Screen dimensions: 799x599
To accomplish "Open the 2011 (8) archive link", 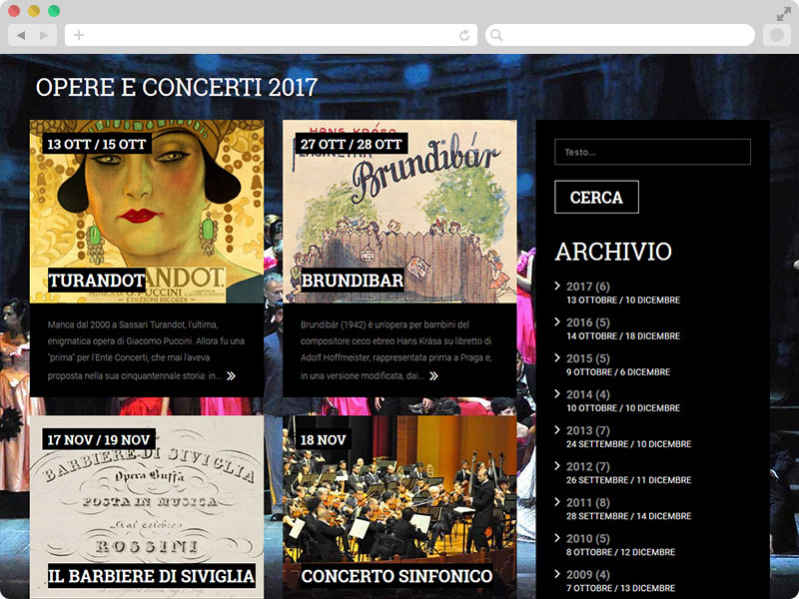I will [x=588, y=503].
